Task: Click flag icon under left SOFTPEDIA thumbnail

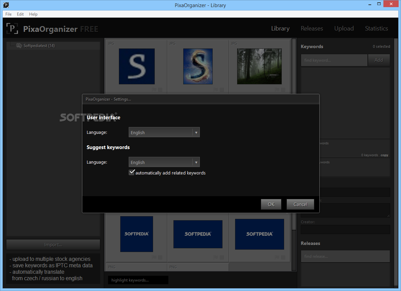Action: coord(154,257)
